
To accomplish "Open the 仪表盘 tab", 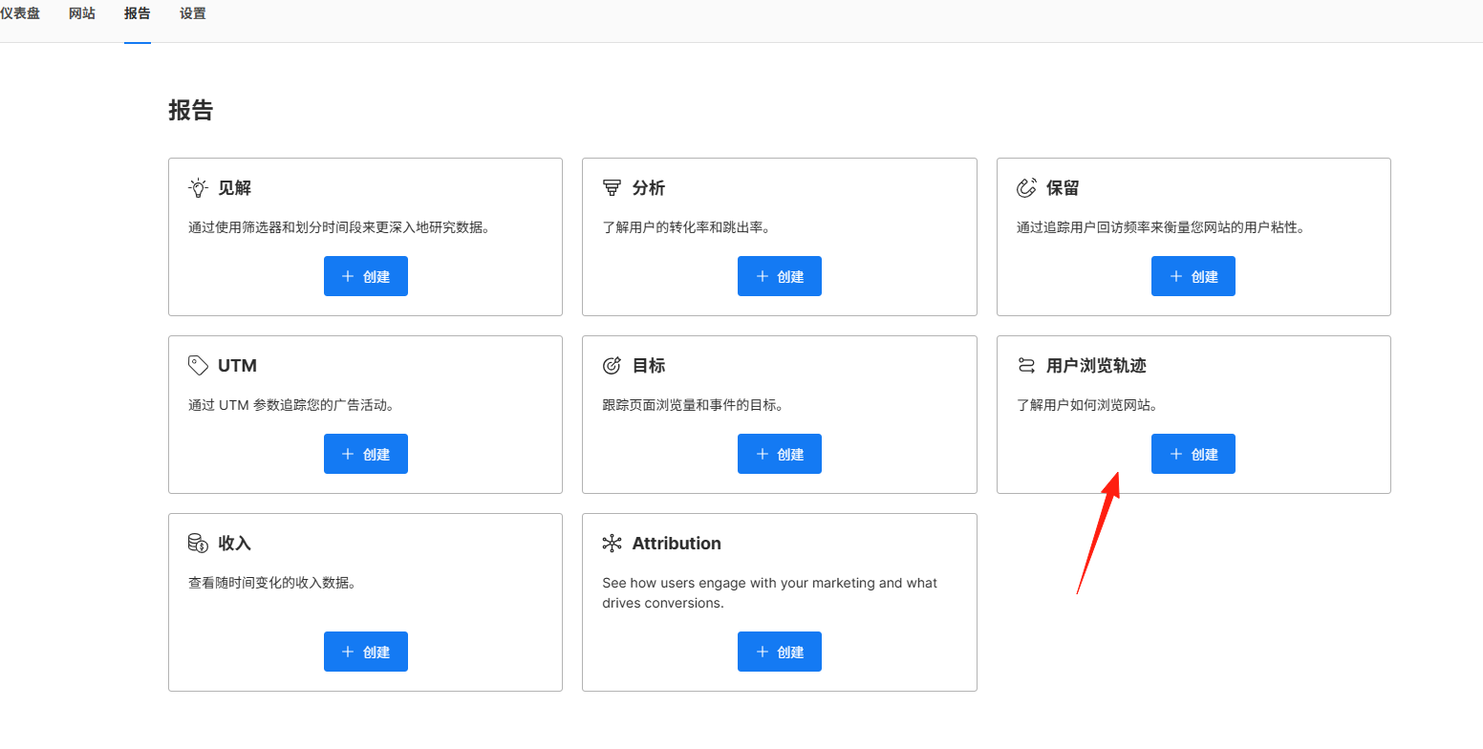I will point(20,14).
